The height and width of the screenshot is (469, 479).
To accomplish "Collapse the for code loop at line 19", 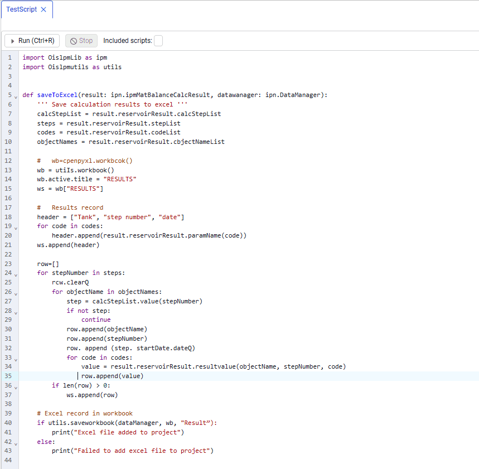I will click(16, 228).
